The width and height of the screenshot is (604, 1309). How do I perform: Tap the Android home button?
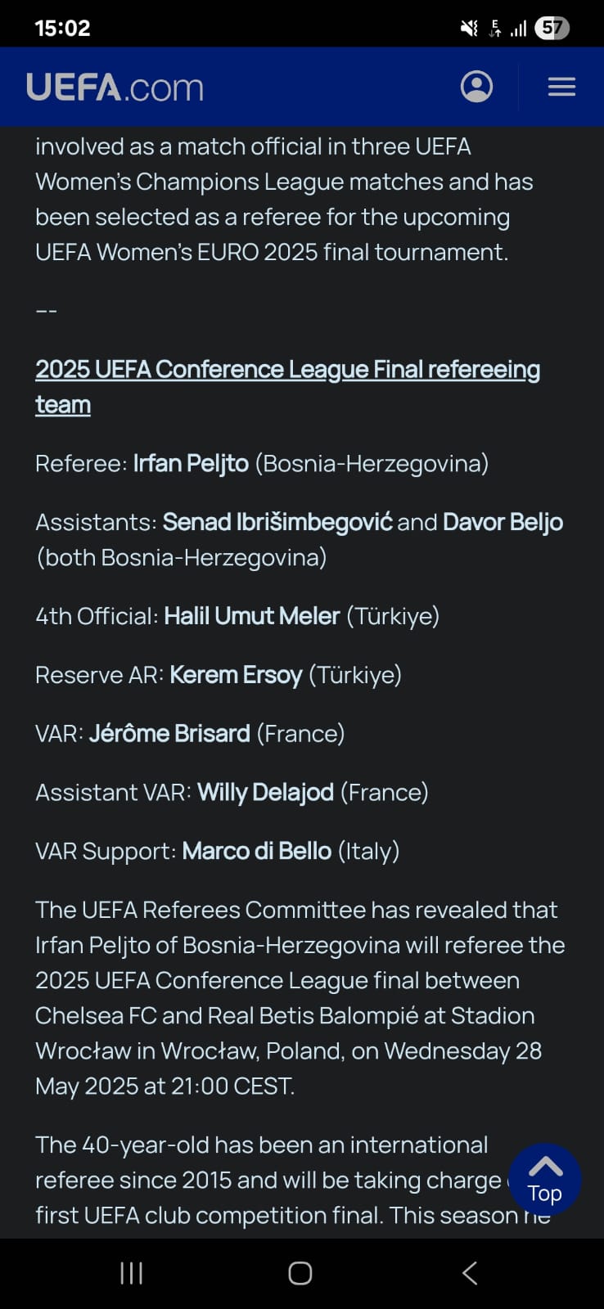click(300, 1273)
